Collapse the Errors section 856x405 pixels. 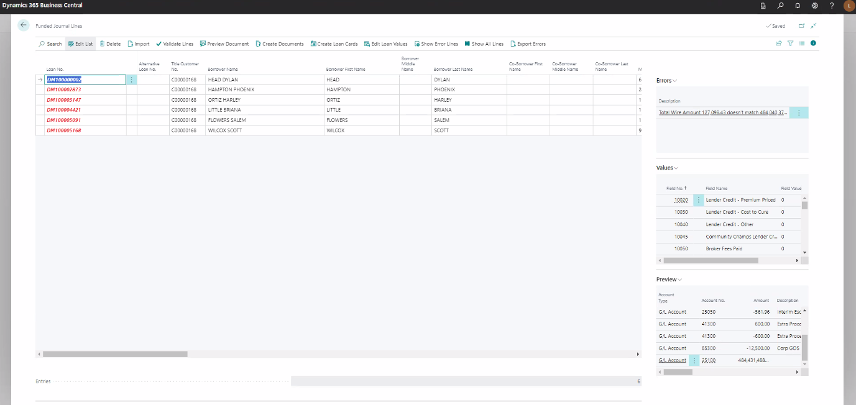tap(673, 80)
